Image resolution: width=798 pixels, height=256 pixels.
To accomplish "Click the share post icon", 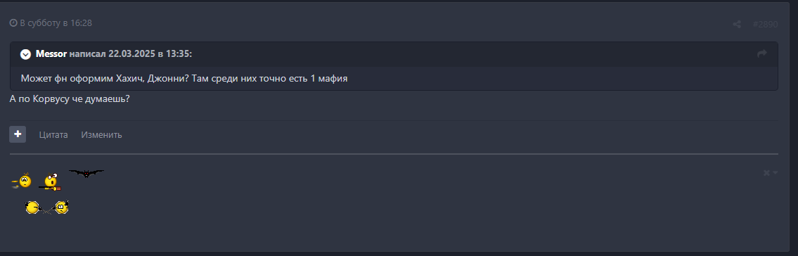I will tap(736, 24).
